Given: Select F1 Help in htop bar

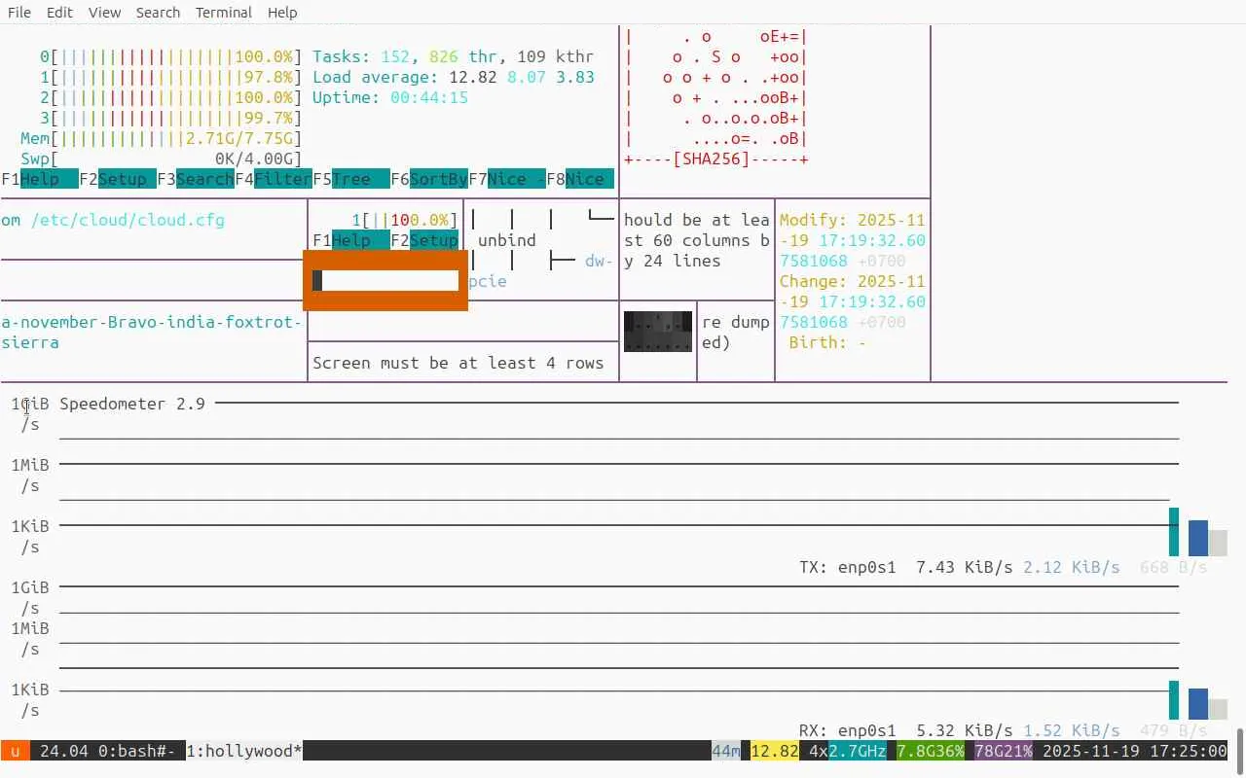Looking at the screenshot, I should pyautogui.click(x=40, y=179).
